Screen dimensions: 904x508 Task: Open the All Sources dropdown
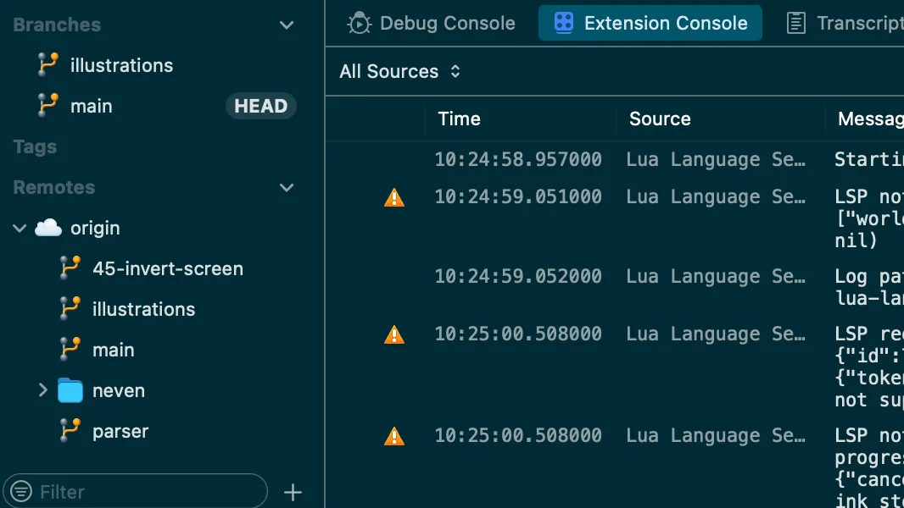pos(399,71)
